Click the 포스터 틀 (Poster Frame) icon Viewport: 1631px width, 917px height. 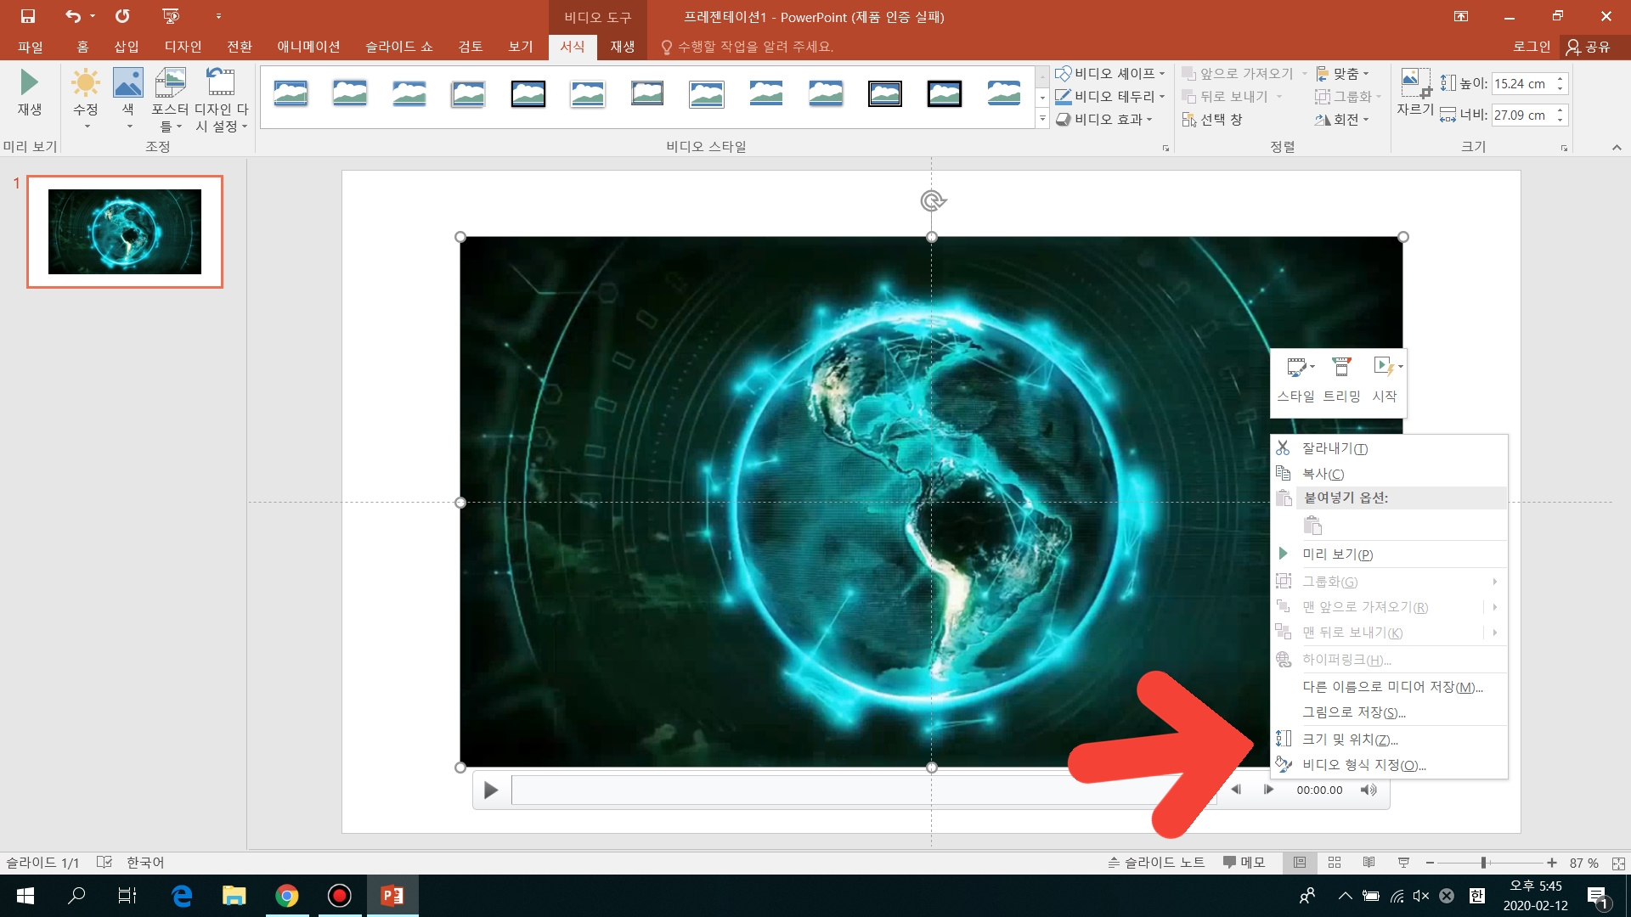pos(170,83)
